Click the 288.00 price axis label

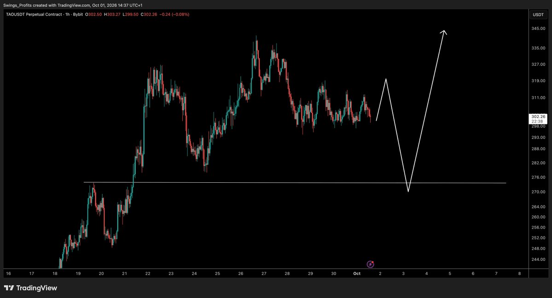pyautogui.click(x=538, y=149)
